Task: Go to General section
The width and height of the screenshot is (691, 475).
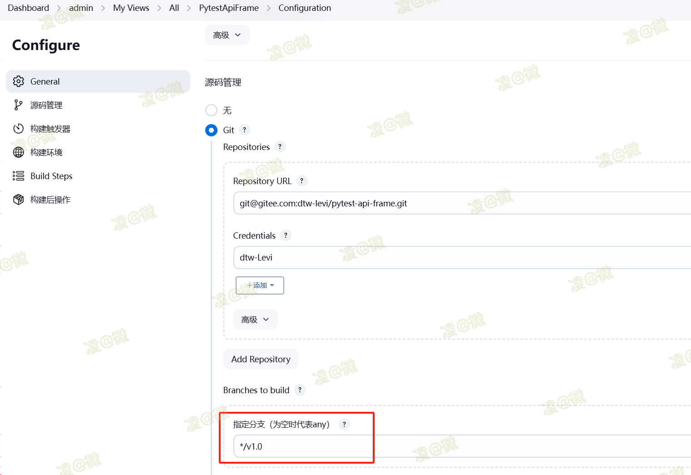Action: click(98, 81)
